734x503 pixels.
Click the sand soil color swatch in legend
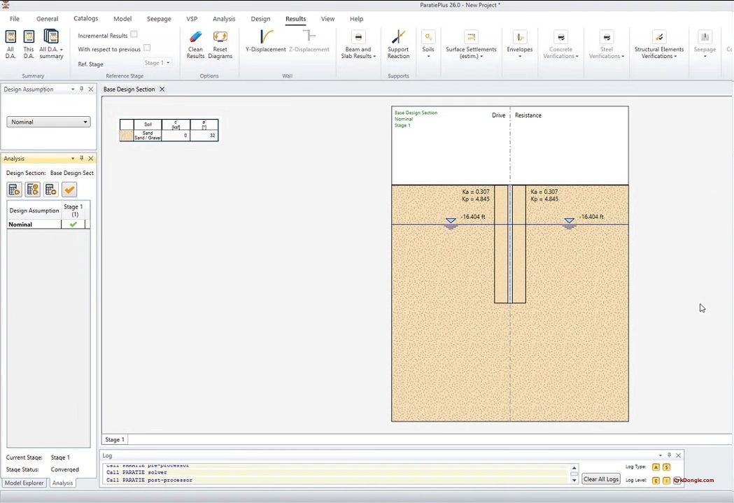[x=126, y=136]
